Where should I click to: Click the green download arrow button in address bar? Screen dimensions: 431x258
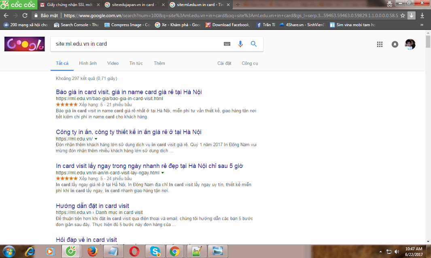411,16
